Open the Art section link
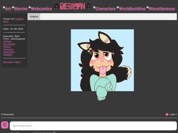178x133 pixels. coord(7,8)
